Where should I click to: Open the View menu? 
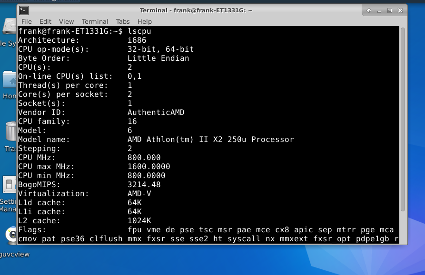point(67,22)
